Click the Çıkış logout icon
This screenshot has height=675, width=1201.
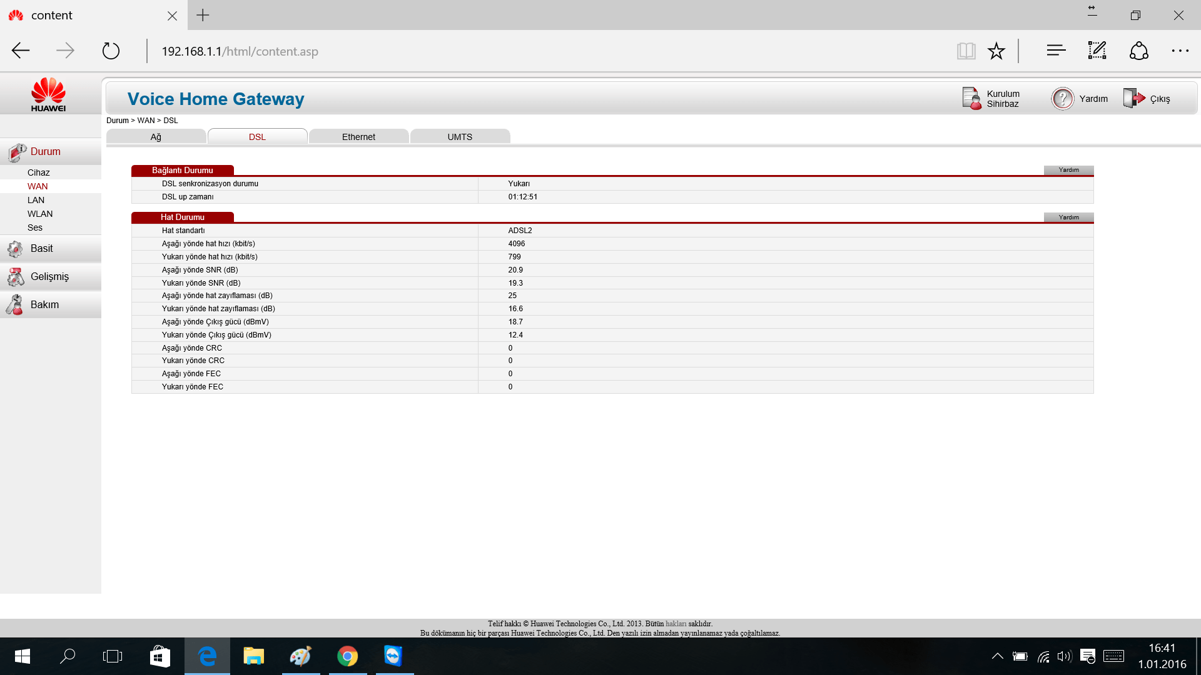coord(1133,99)
